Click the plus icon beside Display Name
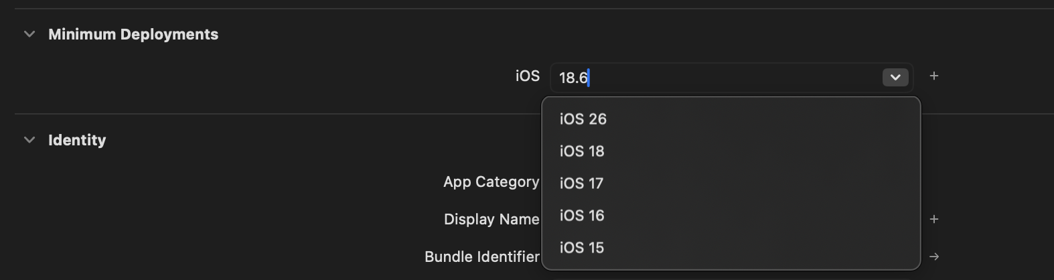This screenshot has width=1054, height=280. coord(934,219)
